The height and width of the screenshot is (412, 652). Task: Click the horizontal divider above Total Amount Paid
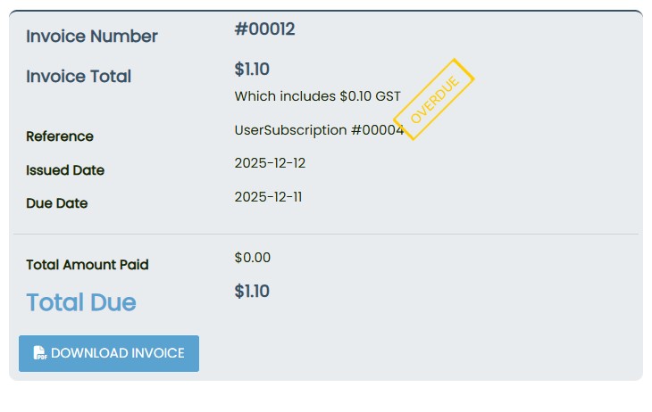coord(326,234)
